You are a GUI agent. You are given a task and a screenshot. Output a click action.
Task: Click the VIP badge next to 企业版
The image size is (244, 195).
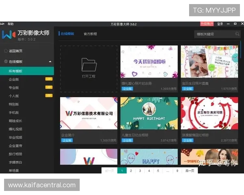[49, 79]
